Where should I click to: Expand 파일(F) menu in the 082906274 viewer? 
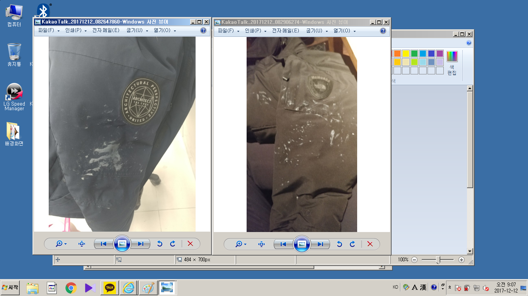[228, 31]
